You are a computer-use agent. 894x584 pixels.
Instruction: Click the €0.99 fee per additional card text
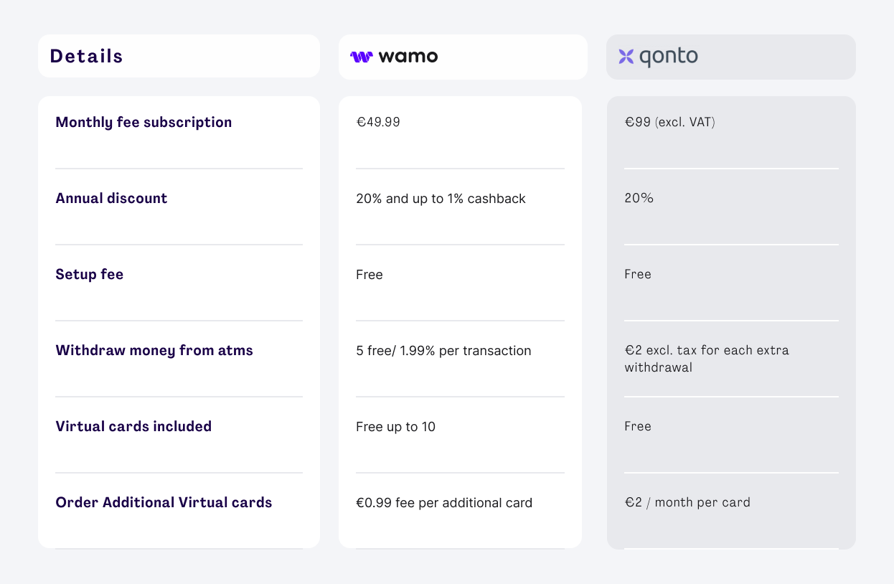coord(444,503)
